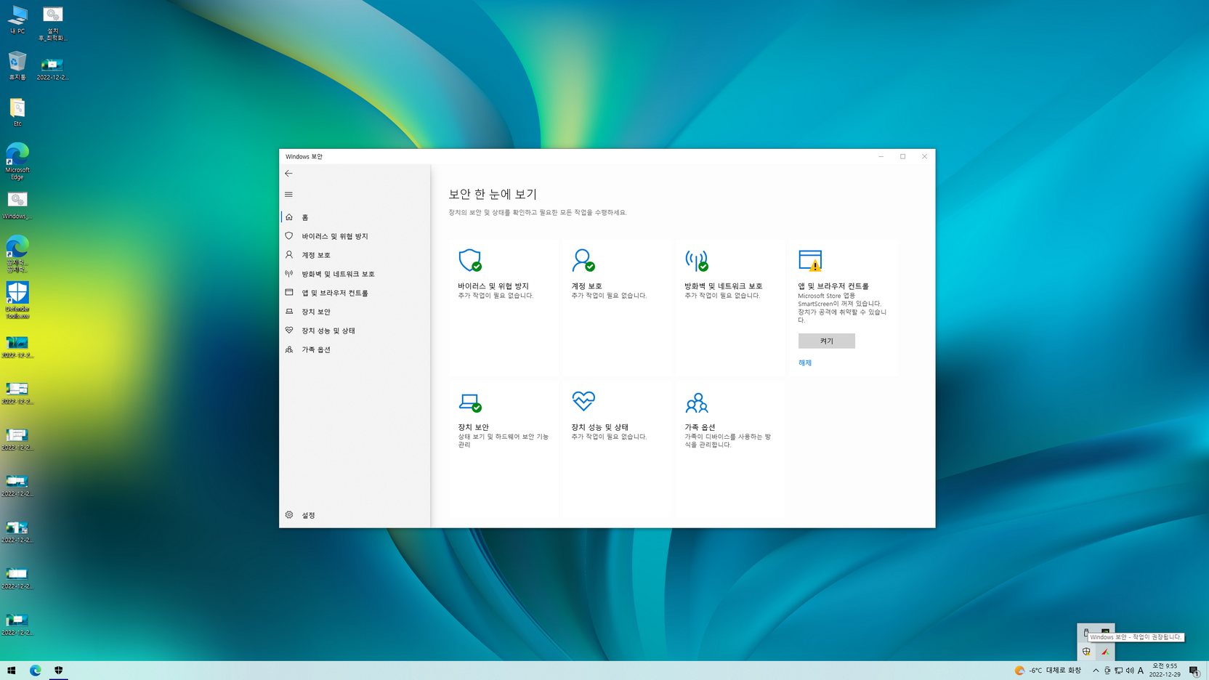Select the Microsoft Edge desktop icon
This screenshot has width=1209, height=680.
[17, 161]
